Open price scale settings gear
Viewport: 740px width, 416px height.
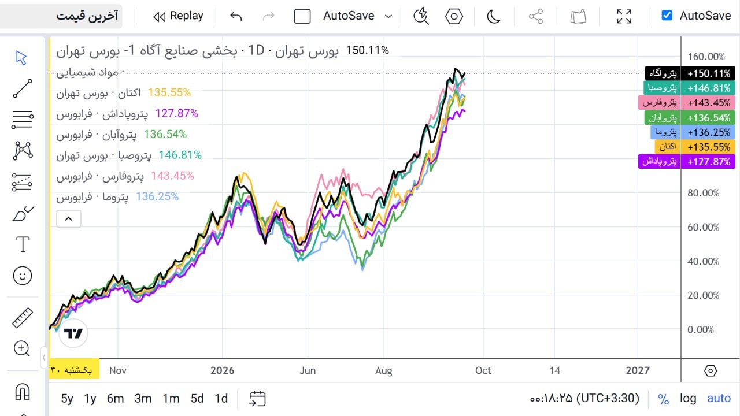tap(711, 370)
